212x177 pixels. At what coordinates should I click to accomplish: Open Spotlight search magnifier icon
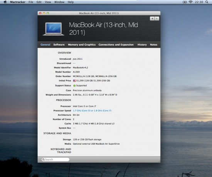click(x=207, y=2)
